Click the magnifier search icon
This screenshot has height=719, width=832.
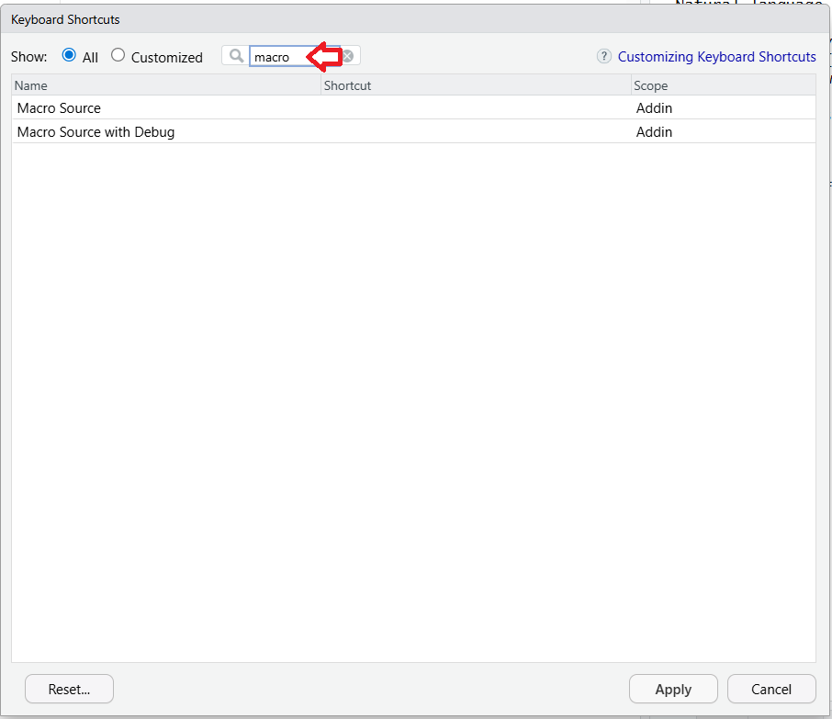pyautogui.click(x=236, y=56)
